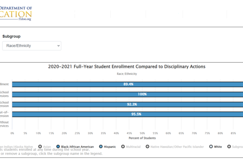Click the note about clicking subgroup name in legend
The image size is (243, 162).
pyautogui.click(x=51, y=153)
